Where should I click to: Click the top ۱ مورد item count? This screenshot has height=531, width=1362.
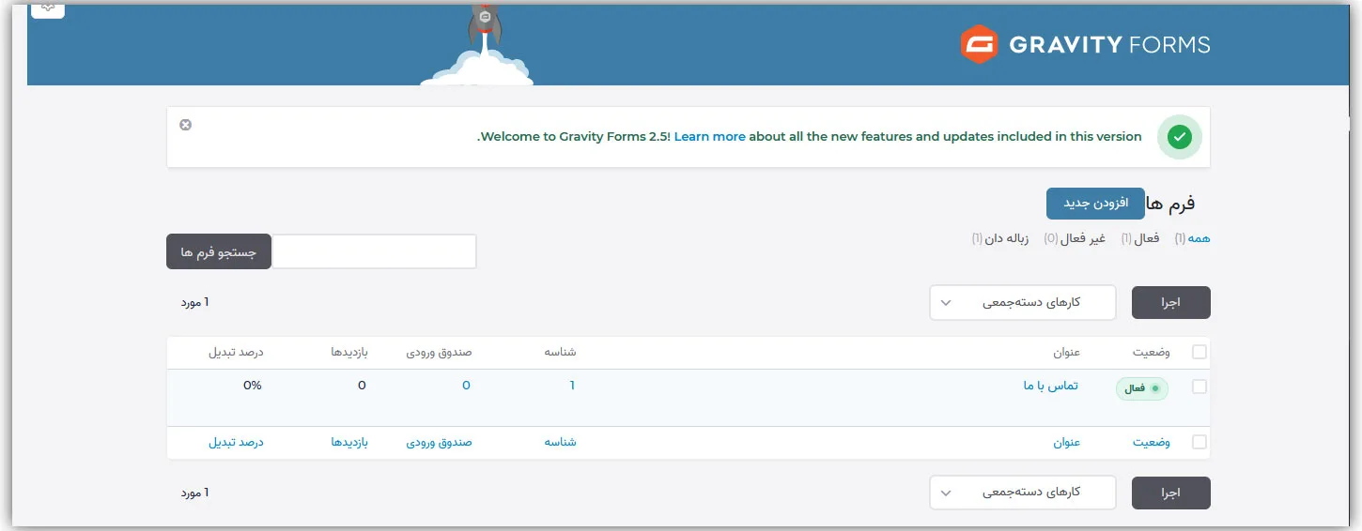tap(194, 302)
